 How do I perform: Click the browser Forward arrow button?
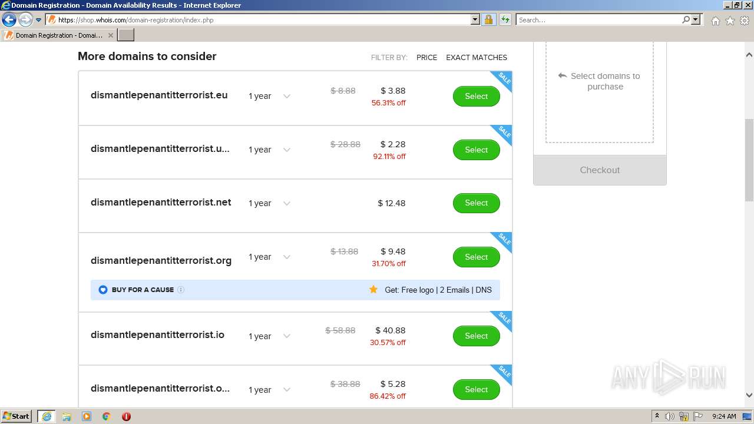(25, 19)
